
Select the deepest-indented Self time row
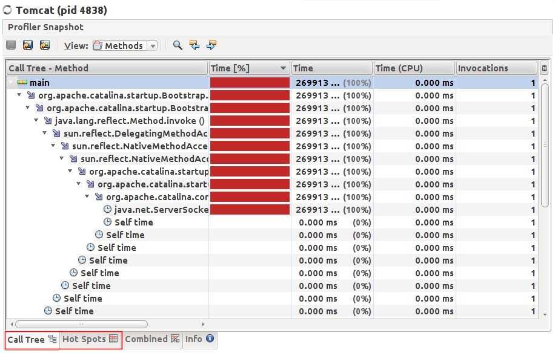273,222
